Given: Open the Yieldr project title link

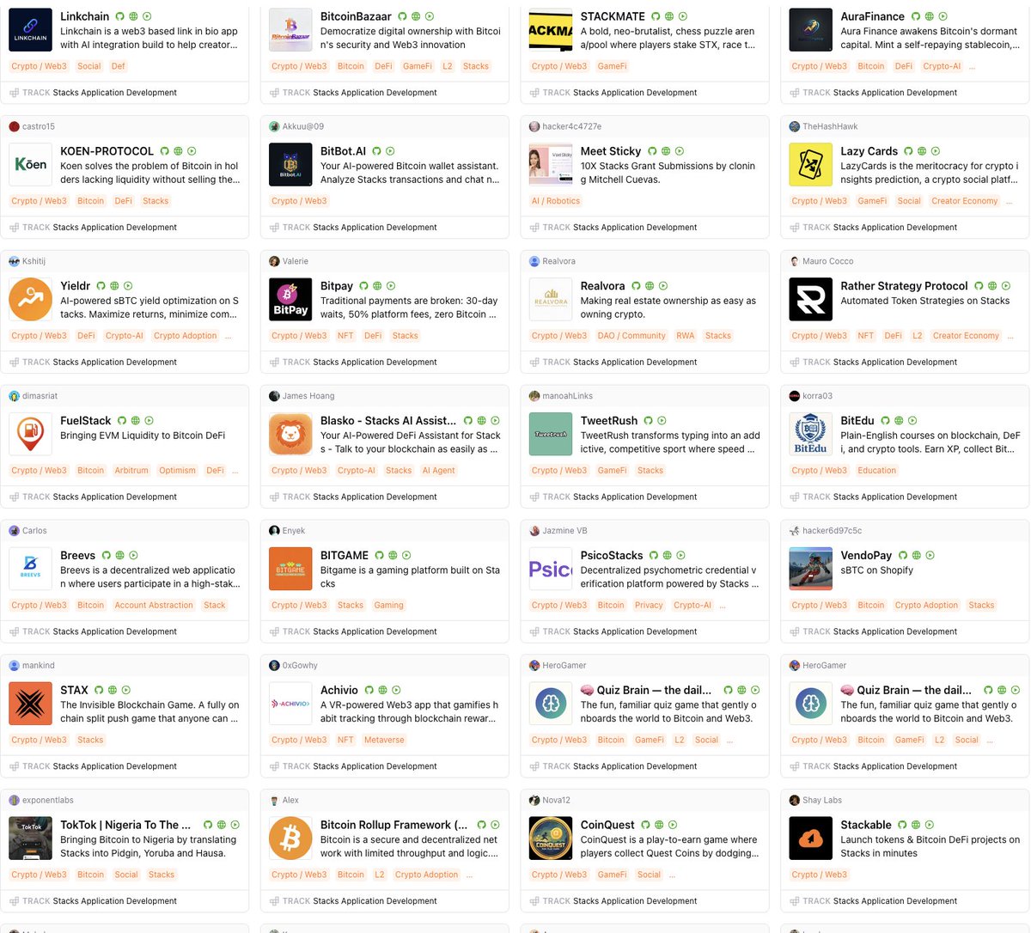Looking at the screenshot, I should [75, 286].
